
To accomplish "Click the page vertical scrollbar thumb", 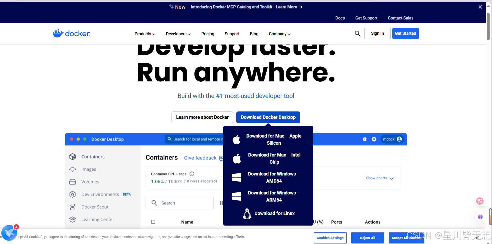I will tap(488, 26).
